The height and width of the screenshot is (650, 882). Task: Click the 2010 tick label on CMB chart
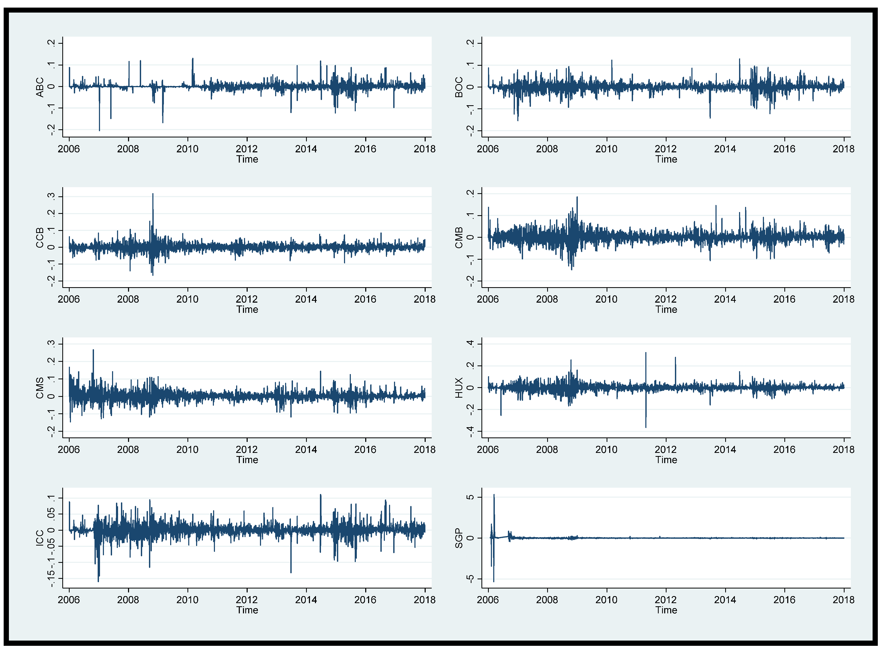coord(606,299)
